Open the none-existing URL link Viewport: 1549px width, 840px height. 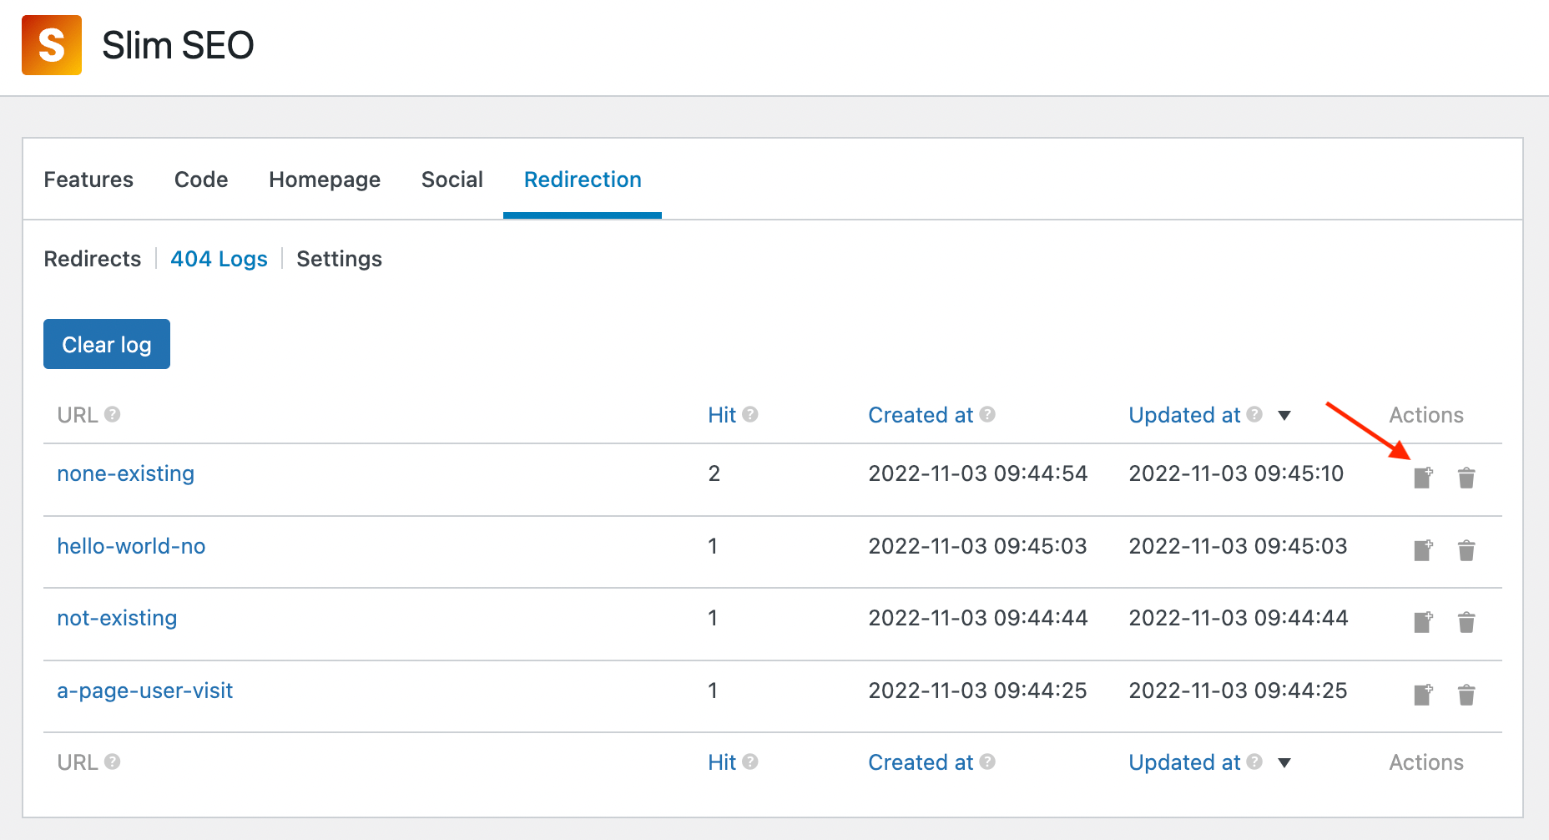point(126,473)
